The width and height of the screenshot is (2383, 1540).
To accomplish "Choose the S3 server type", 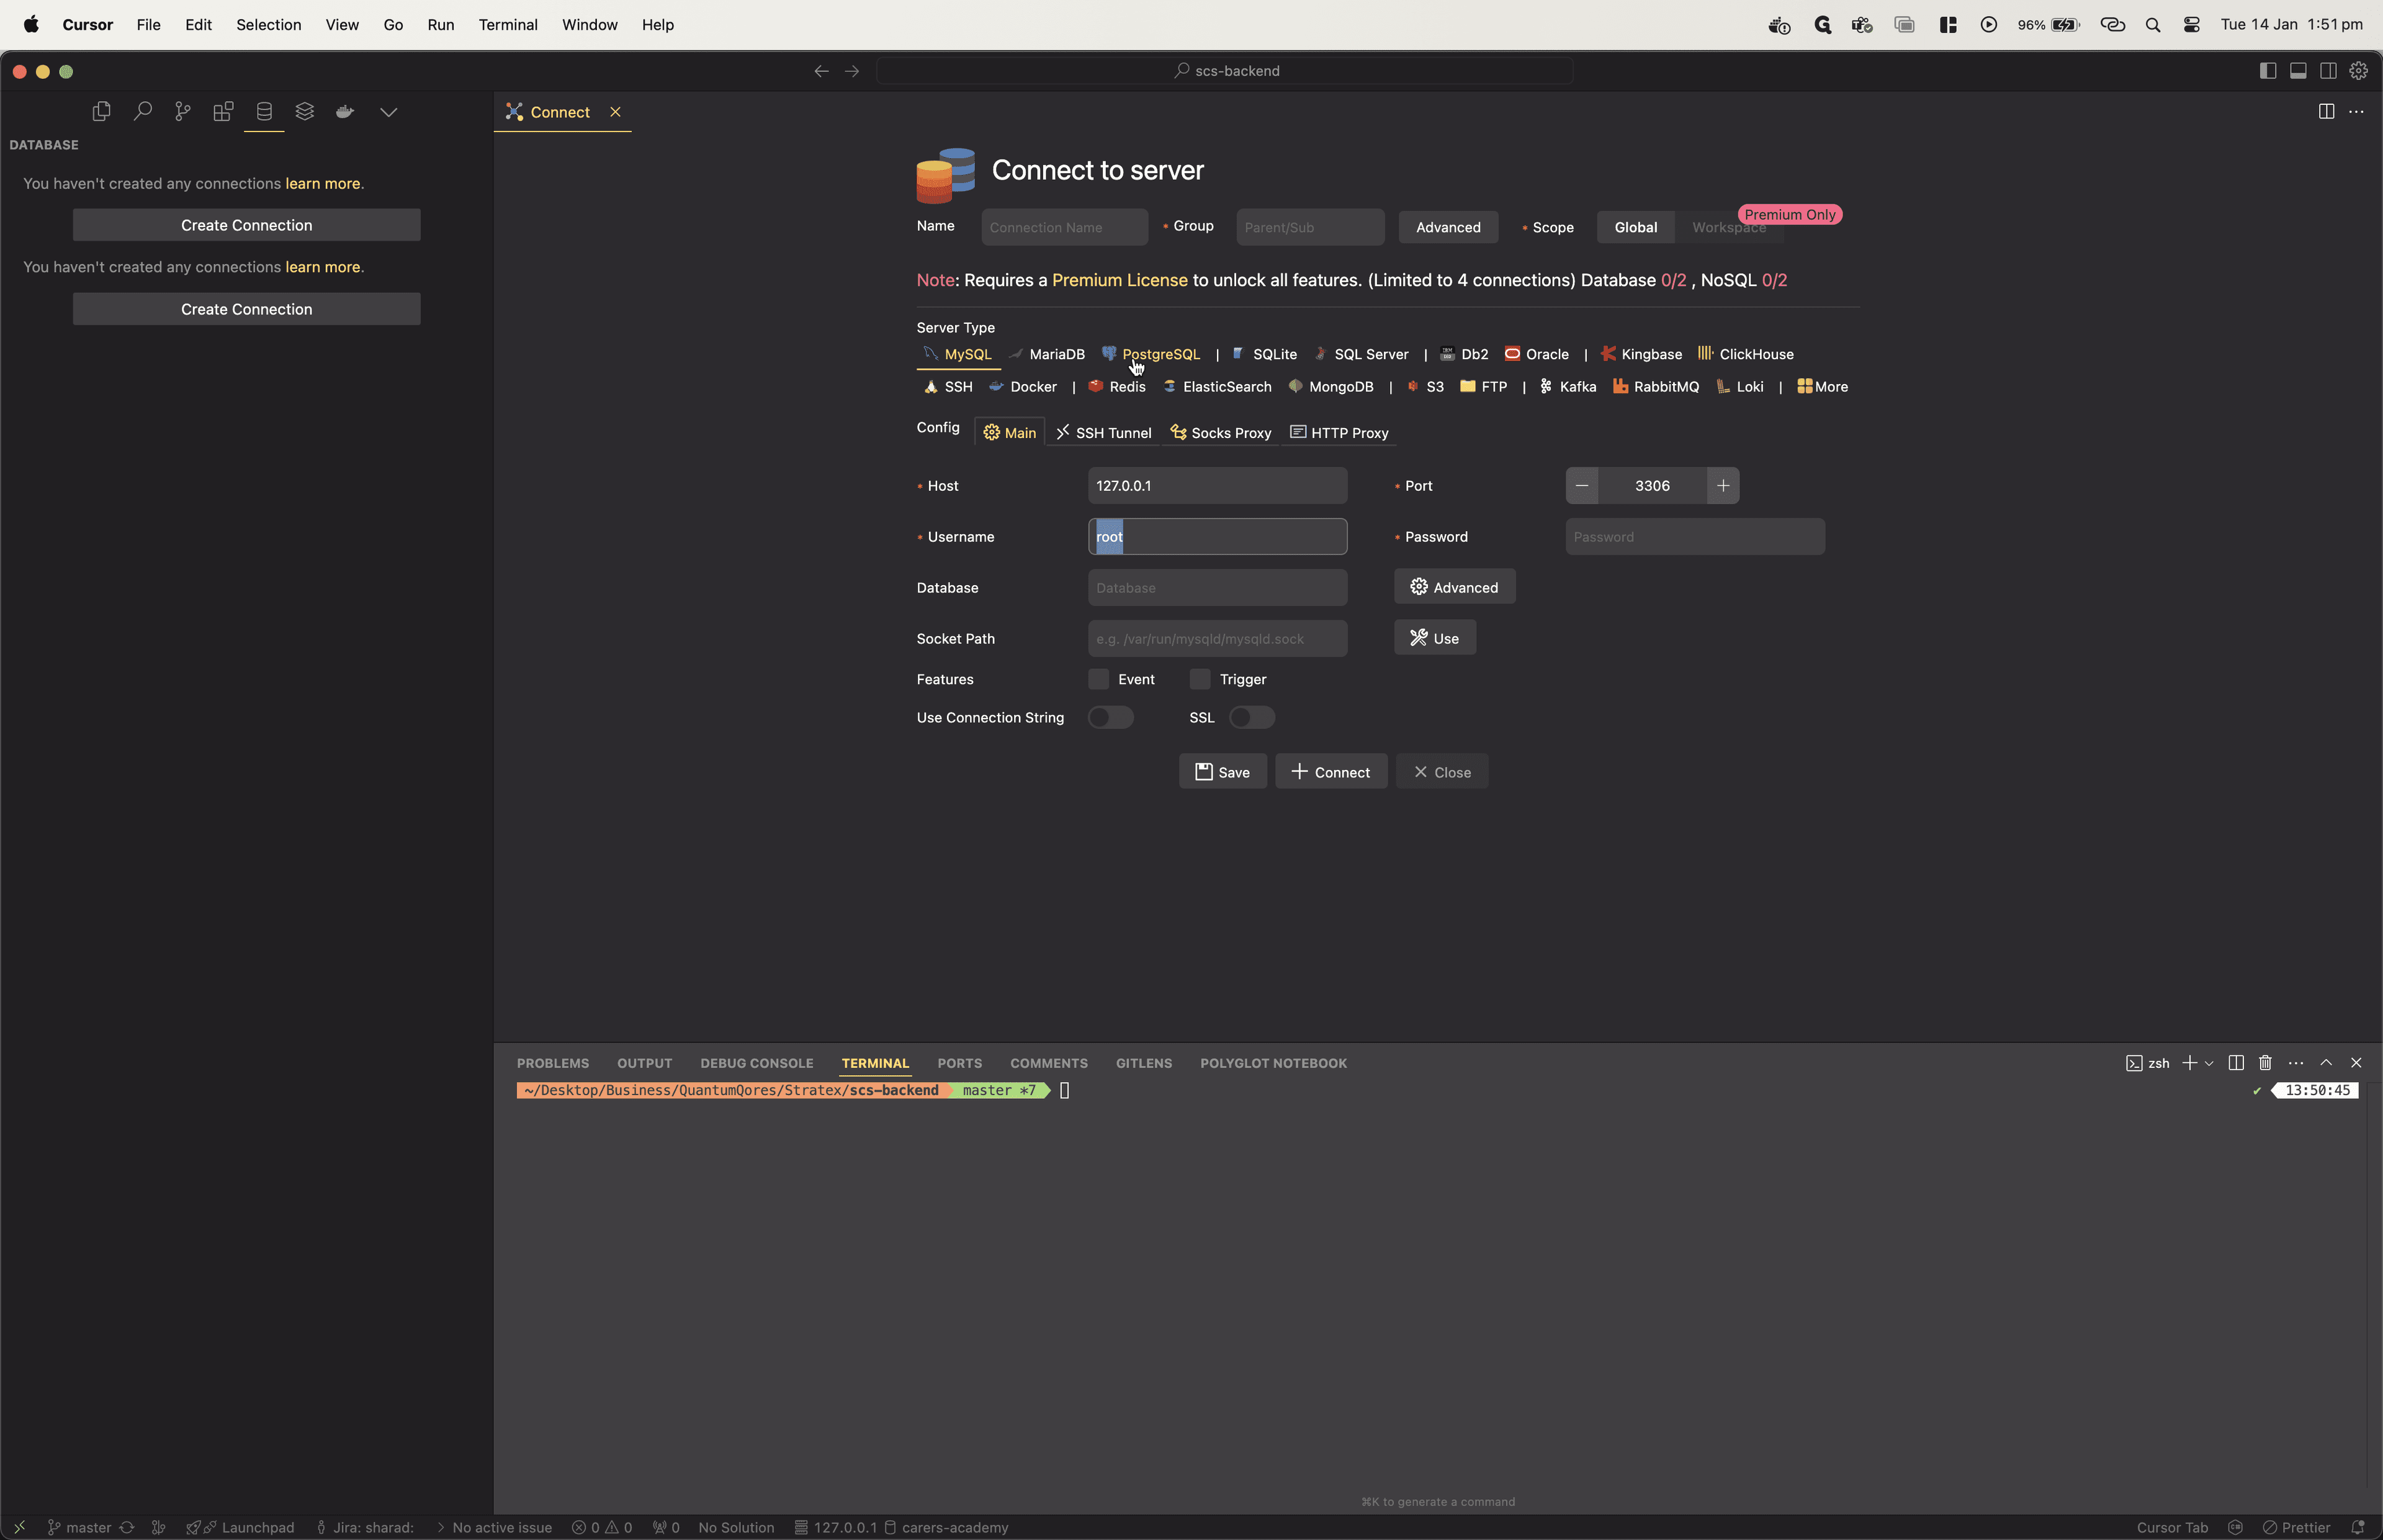I will pos(1425,387).
